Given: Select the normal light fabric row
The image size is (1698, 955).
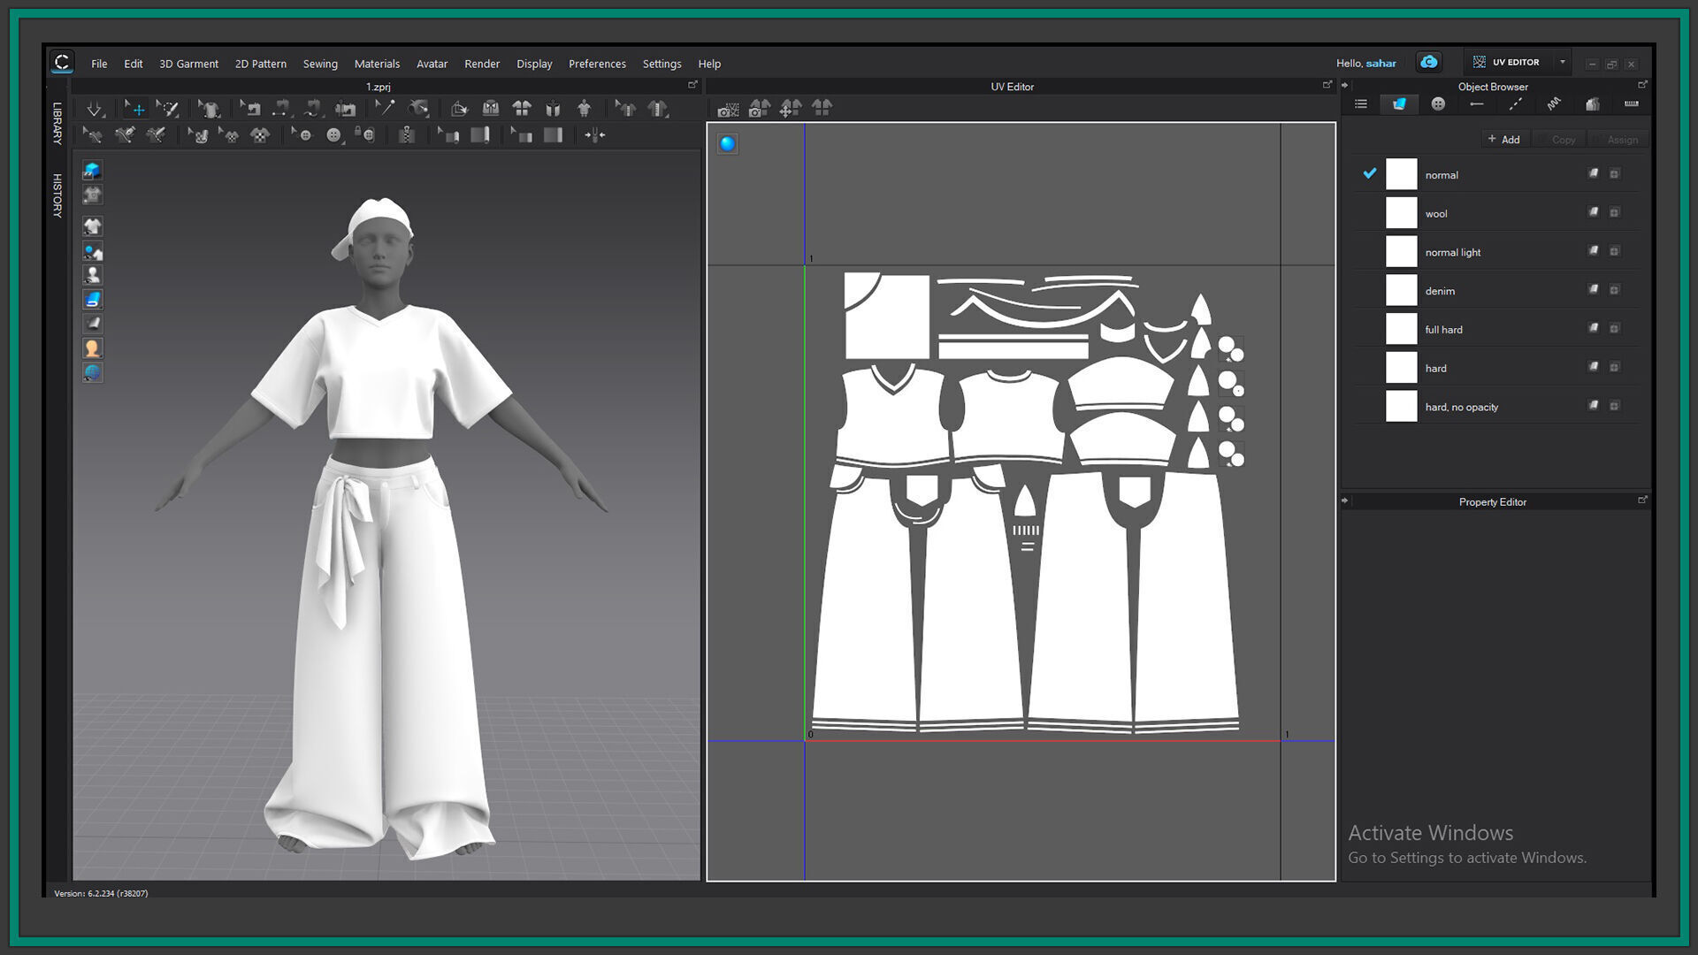Looking at the screenshot, I should click(1496, 251).
